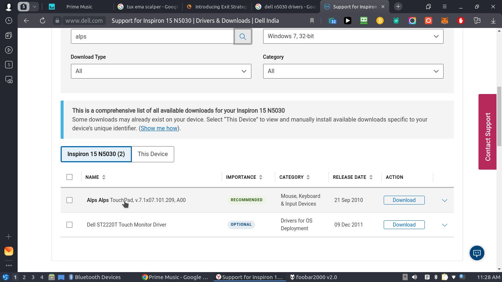Click the 21 Sep 2010 release date
This screenshot has width=502, height=282.
[348, 200]
